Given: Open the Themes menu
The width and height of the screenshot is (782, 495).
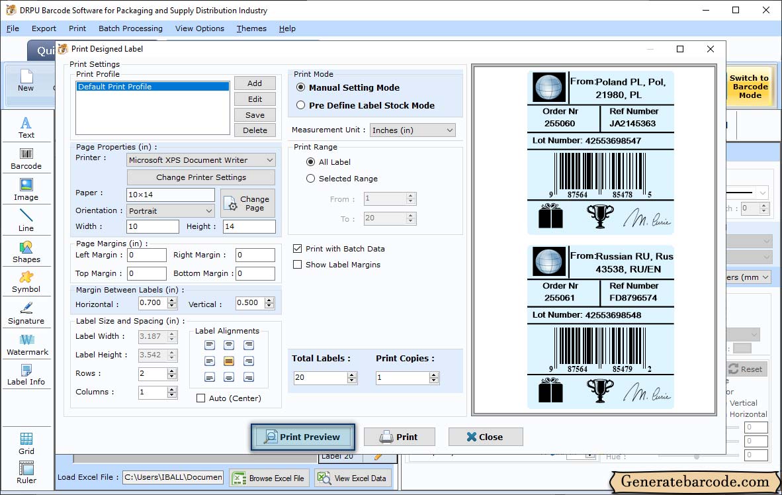Looking at the screenshot, I should click(251, 28).
